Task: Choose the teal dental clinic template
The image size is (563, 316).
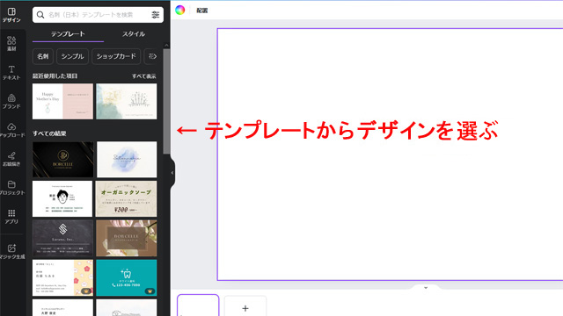Action: (127, 278)
